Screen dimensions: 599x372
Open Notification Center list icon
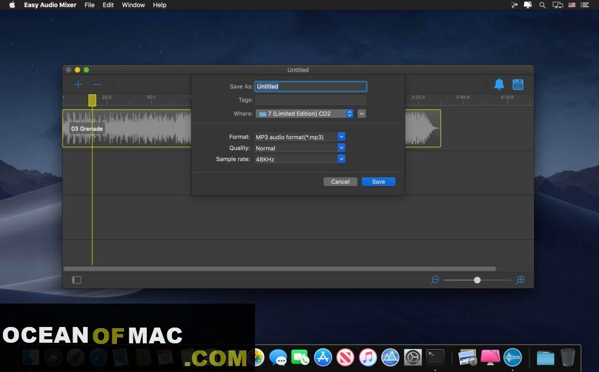coord(585,5)
